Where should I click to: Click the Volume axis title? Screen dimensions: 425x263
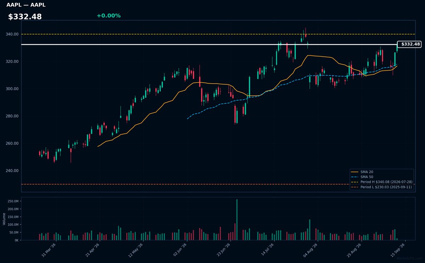[x=4, y=219]
